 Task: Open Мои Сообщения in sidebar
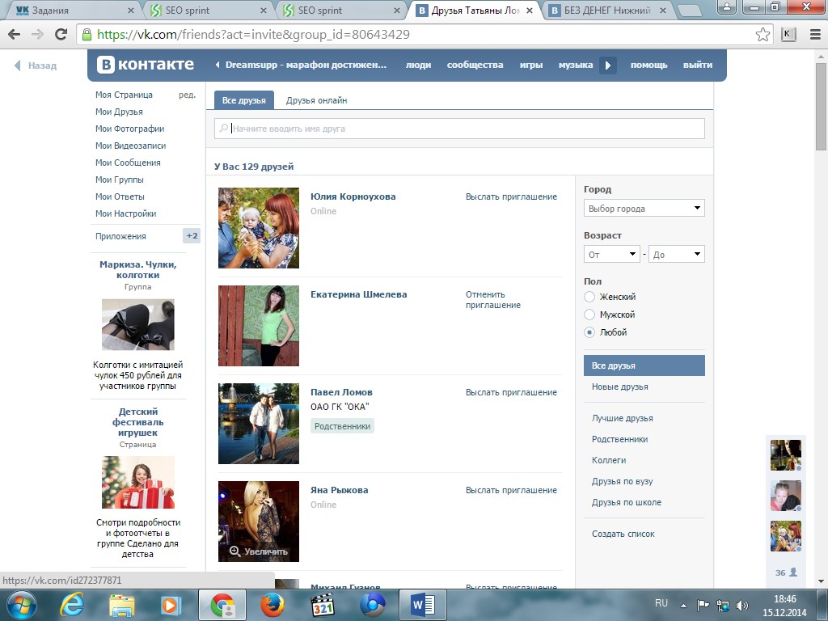pyautogui.click(x=128, y=163)
